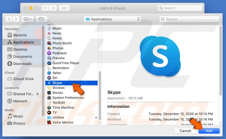
Task: Click the Utilities folder icon
Action: point(49,117)
